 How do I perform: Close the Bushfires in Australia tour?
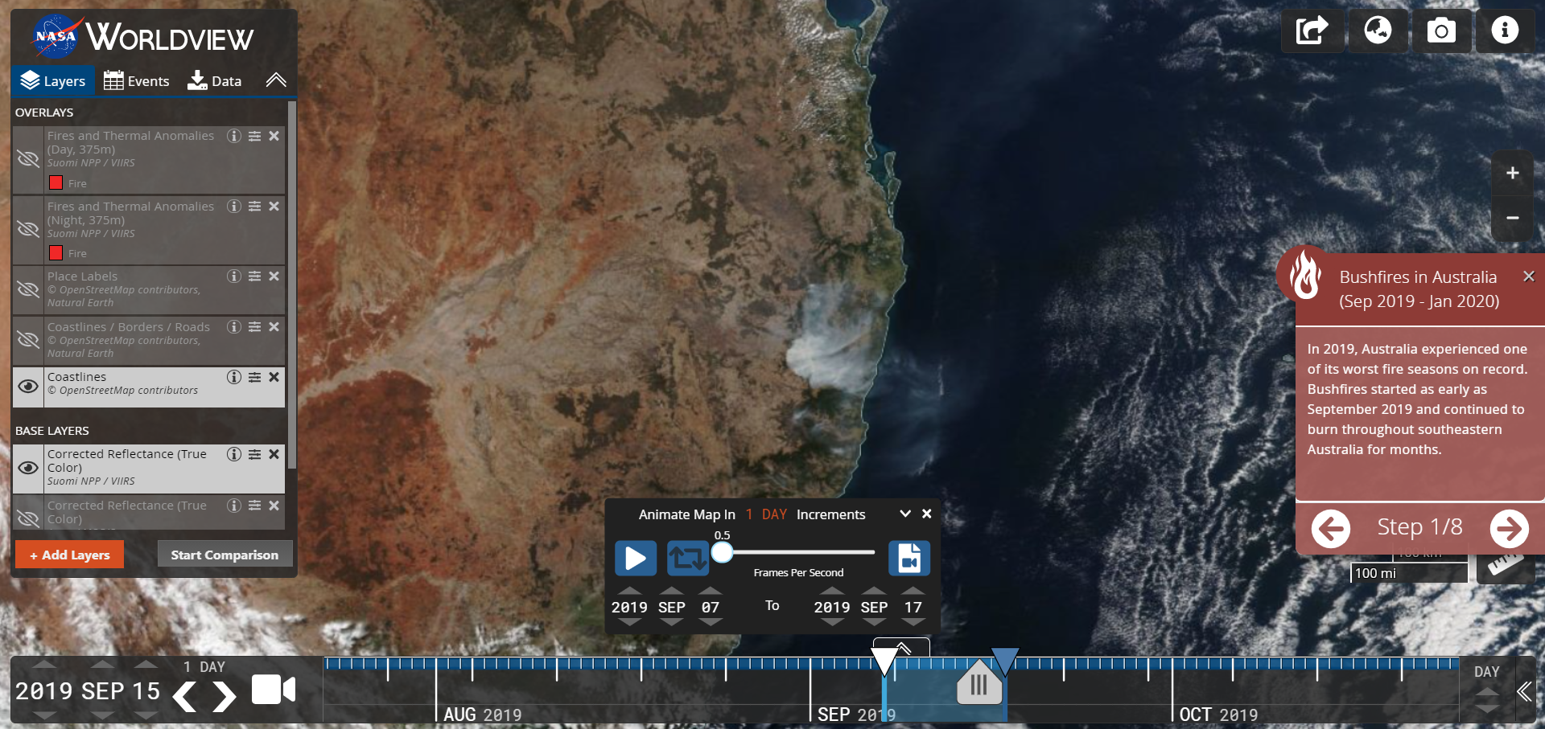click(x=1529, y=276)
